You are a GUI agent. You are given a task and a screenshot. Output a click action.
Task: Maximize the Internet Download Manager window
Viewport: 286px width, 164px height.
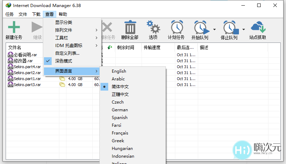[x=259, y=5]
